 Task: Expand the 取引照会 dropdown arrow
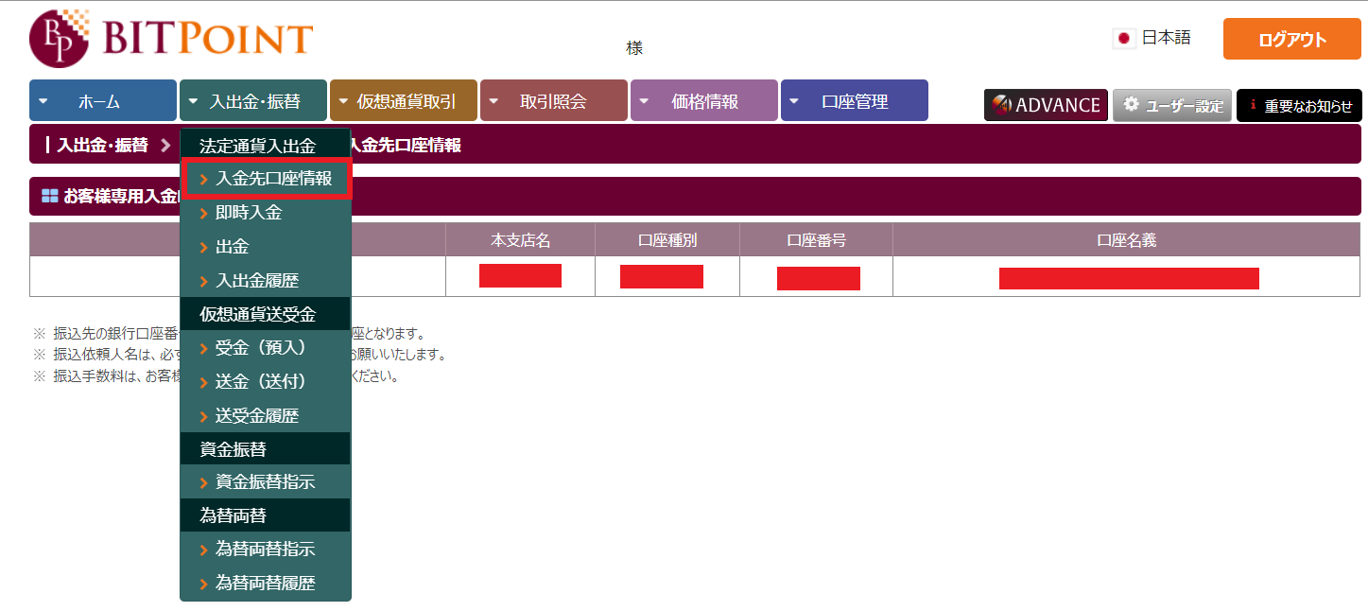click(494, 100)
